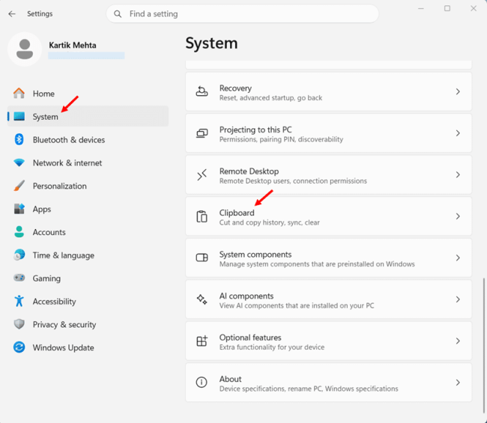Open the Clipboard settings title
Viewport: 487px width, 423px height.
237,213
